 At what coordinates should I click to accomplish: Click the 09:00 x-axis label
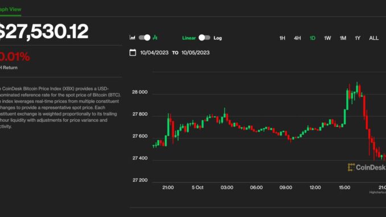[286, 187]
